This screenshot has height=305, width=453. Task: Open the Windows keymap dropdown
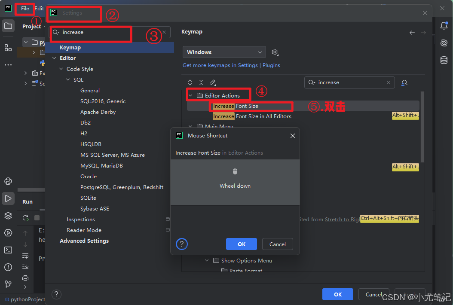[x=224, y=52]
